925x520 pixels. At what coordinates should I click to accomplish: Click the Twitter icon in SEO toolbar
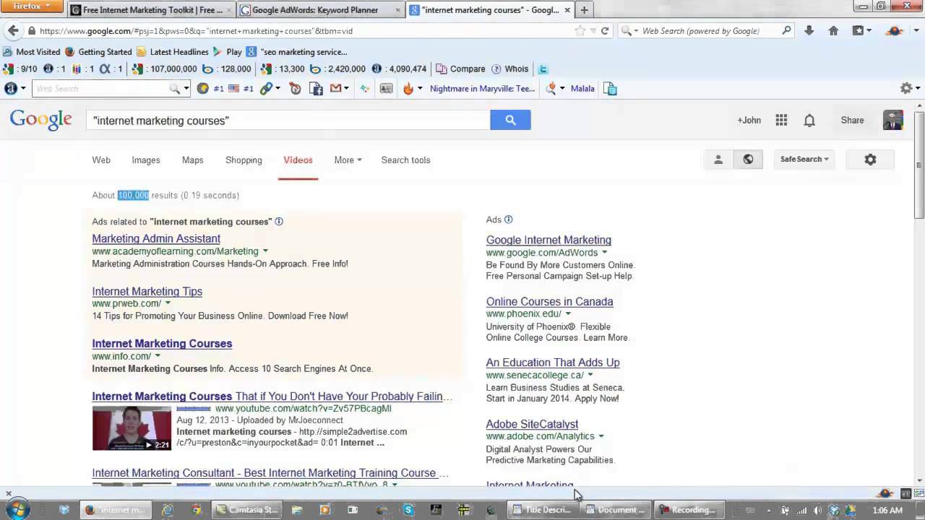pyautogui.click(x=543, y=69)
